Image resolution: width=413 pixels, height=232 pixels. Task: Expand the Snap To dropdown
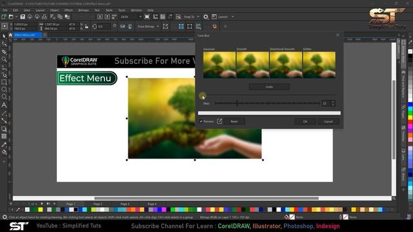point(198,17)
